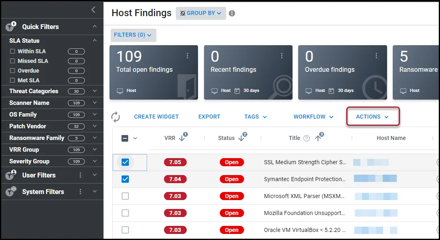Open the Tags dropdown menu

[x=255, y=117]
